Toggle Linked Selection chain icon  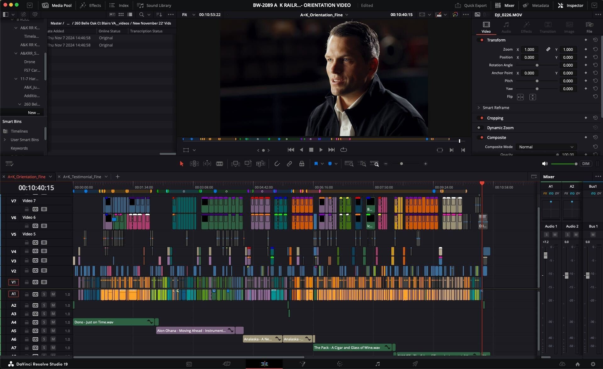pos(289,164)
